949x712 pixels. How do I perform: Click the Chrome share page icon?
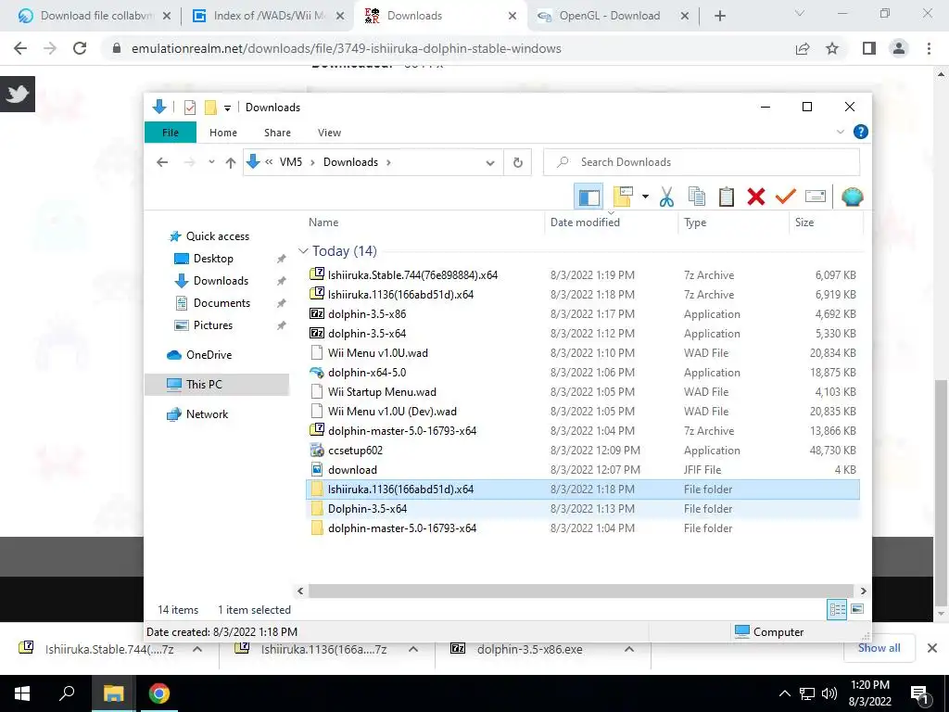[x=803, y=48]
